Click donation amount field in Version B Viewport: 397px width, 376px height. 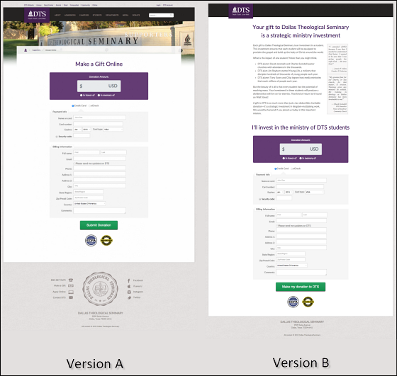[x=301, y=149]
